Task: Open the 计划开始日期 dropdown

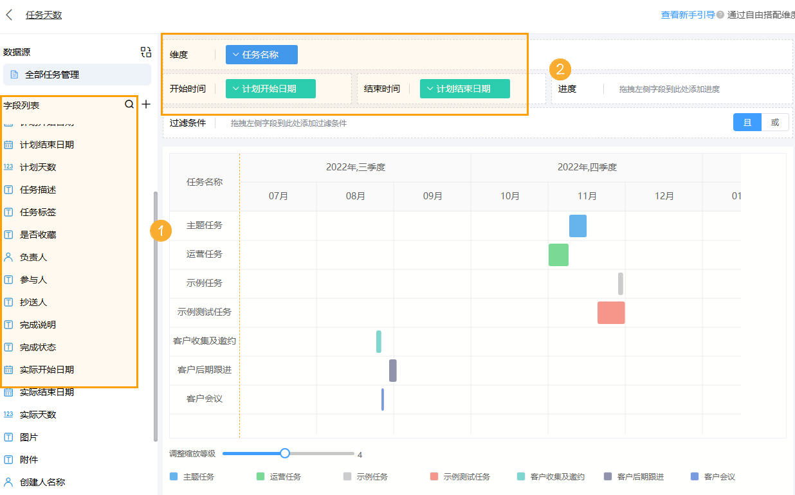Action: [270, 88]
